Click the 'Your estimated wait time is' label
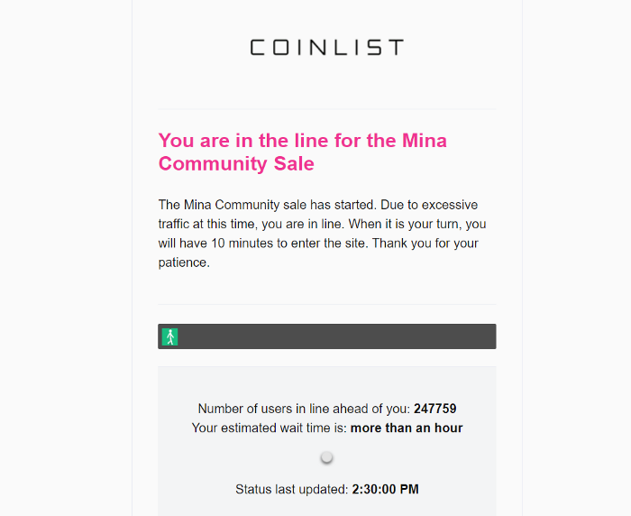 tap(270, 428)
